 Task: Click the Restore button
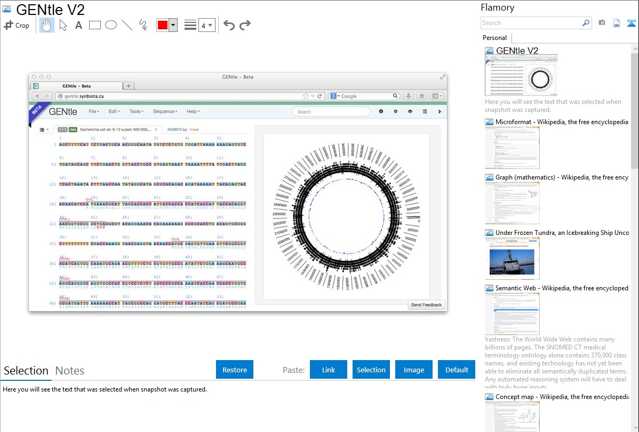(235, 370)
